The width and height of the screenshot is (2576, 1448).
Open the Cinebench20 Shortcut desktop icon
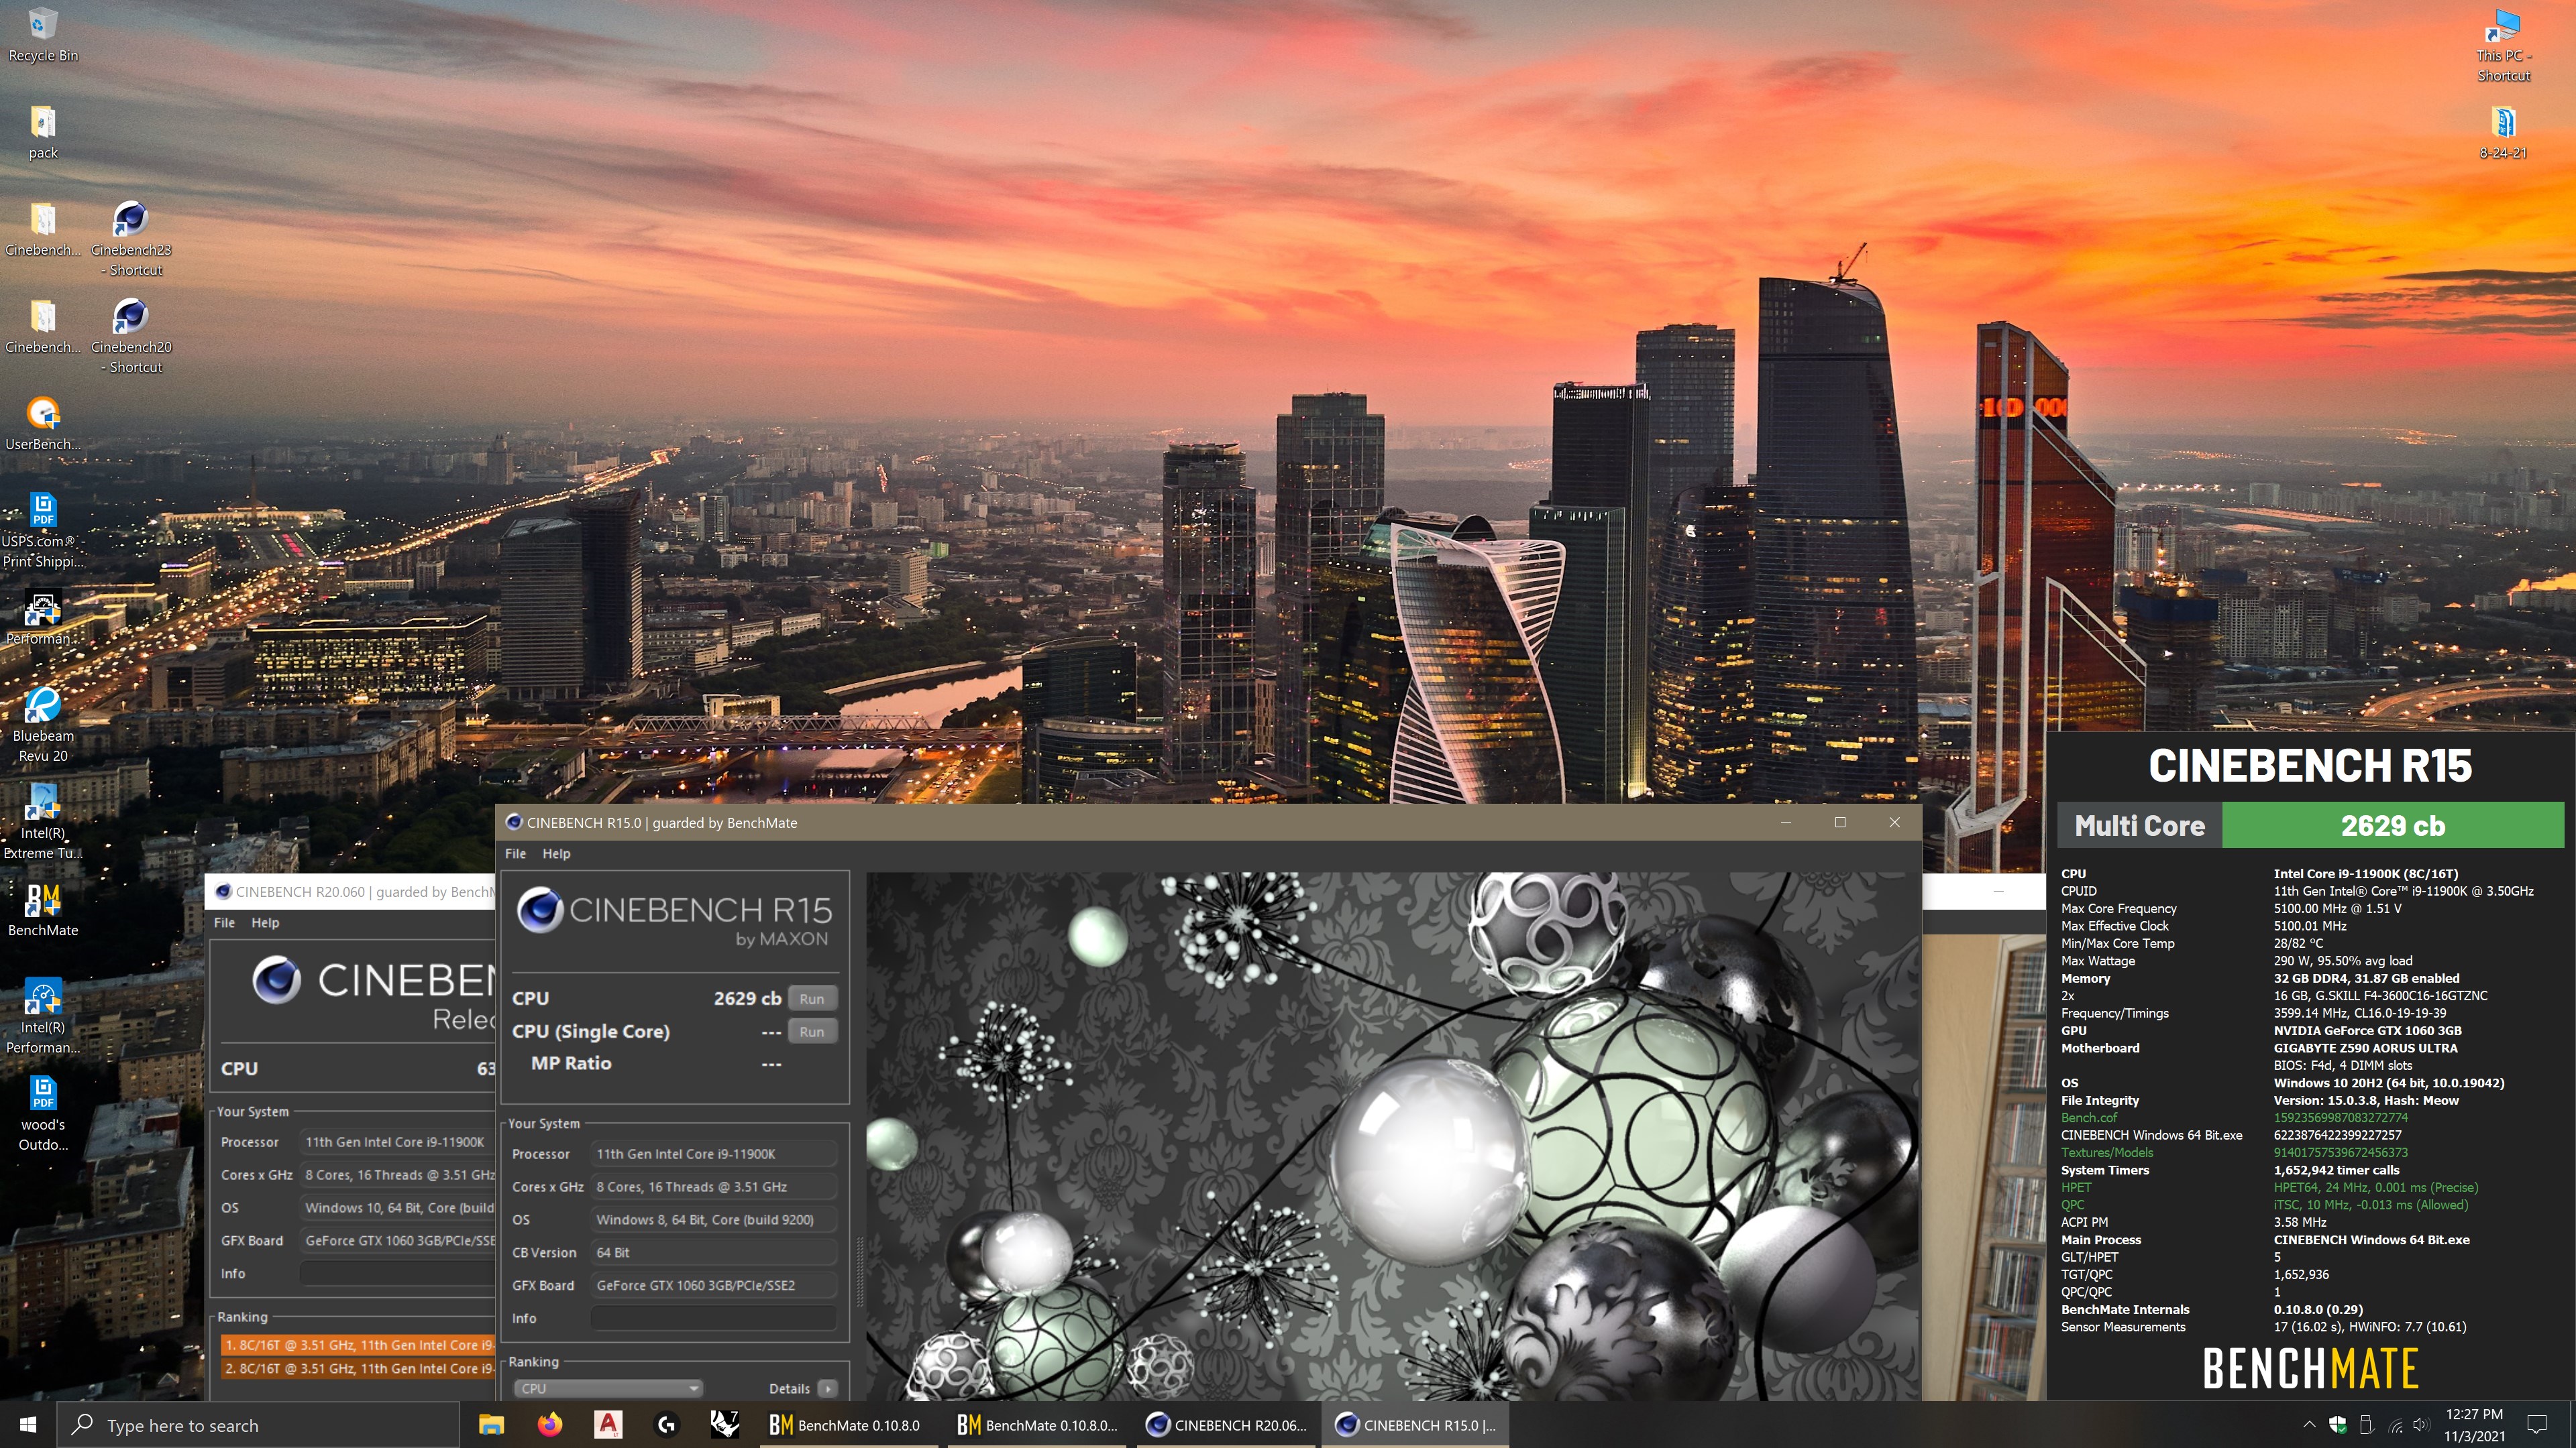(131, 335)
